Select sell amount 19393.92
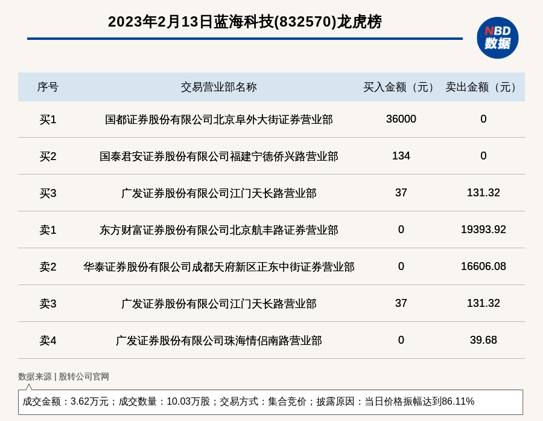Image resolution: width=543 pixels, height=421 pixels. coord(483,230)
